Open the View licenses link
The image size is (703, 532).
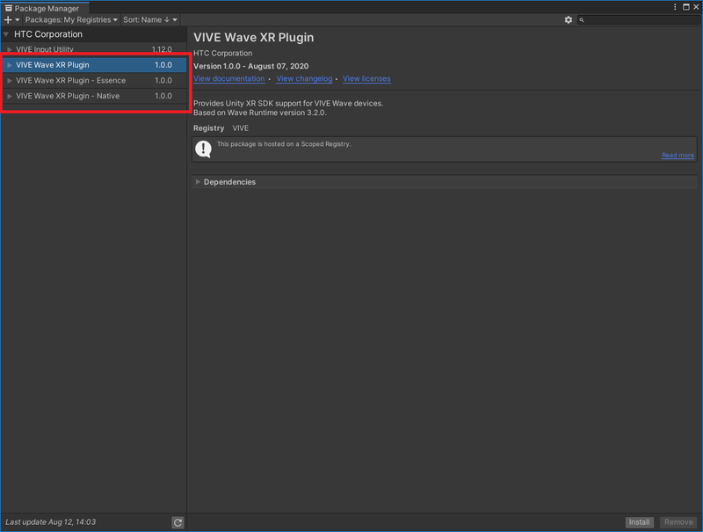[x=366, y=78]
